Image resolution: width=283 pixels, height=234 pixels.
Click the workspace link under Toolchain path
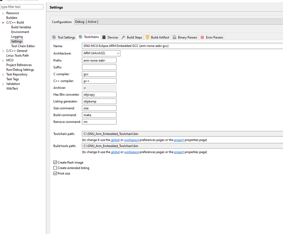pos(131,140)
